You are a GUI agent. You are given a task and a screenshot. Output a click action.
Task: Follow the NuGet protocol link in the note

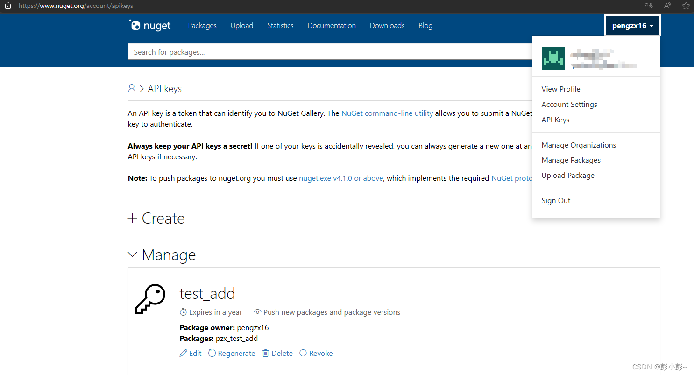(x=511, y=178)
